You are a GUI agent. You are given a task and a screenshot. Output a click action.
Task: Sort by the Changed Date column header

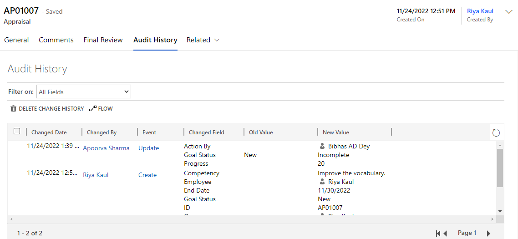(49, 132)
